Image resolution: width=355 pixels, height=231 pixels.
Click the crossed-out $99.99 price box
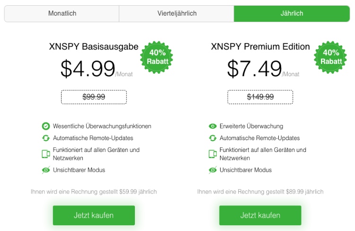[94, 97]
